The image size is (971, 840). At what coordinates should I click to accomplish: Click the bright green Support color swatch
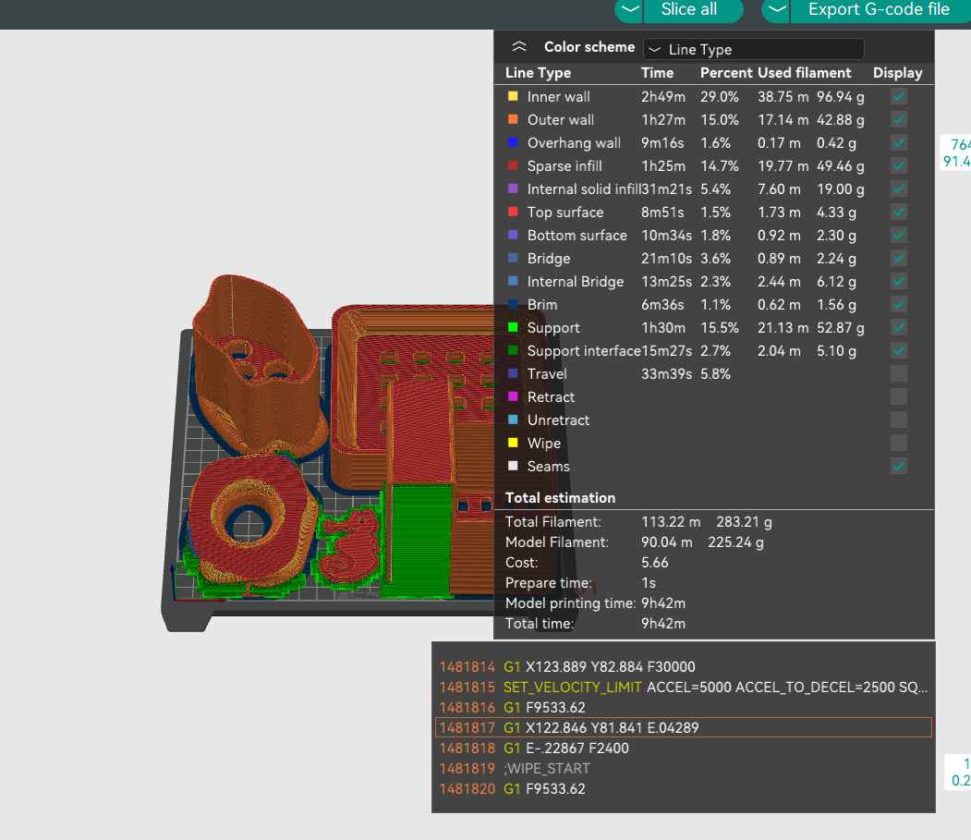point(513,328)
